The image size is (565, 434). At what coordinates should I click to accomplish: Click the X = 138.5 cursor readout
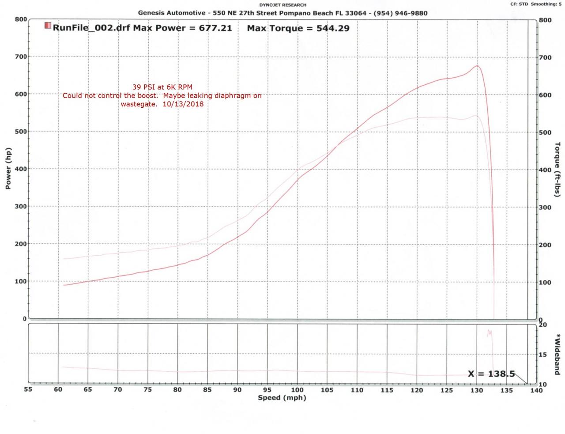tap(491, 374)
